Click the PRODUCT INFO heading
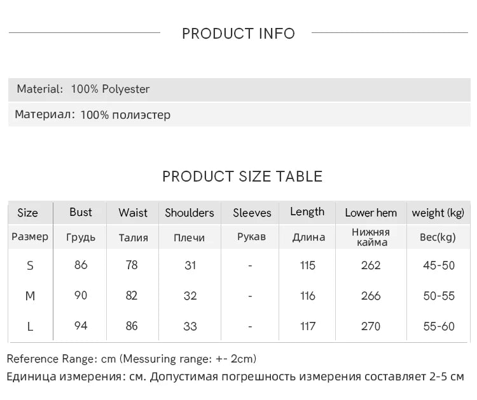This screenshot has height=400, width=477. coord(238,34)
